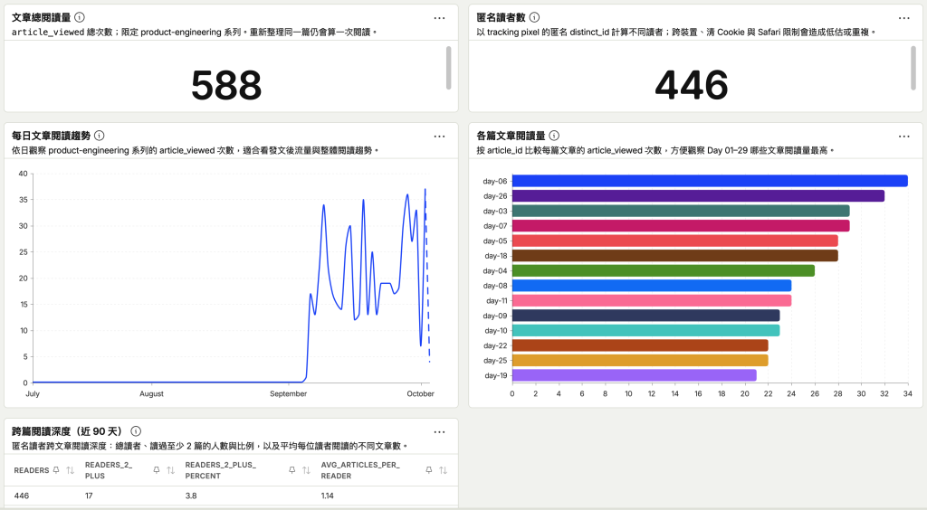Click the 588 total views number
The width and height of the screenshot is (927, 510).
tap(226, 85)
